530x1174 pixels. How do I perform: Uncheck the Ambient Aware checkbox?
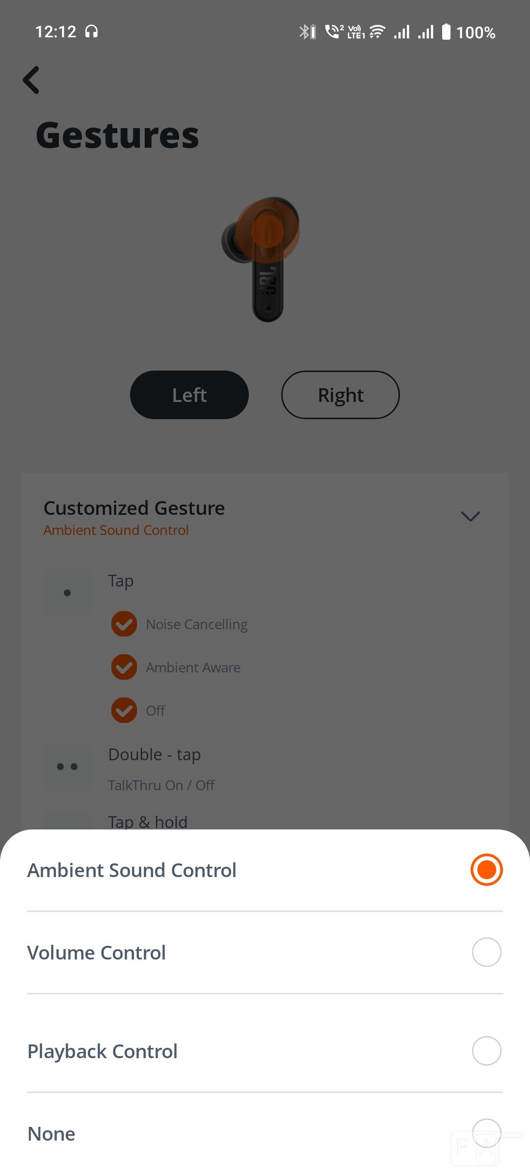124,667
